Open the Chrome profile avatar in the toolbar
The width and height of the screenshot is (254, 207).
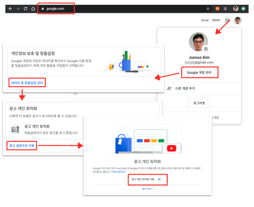(x=236, y=9)
